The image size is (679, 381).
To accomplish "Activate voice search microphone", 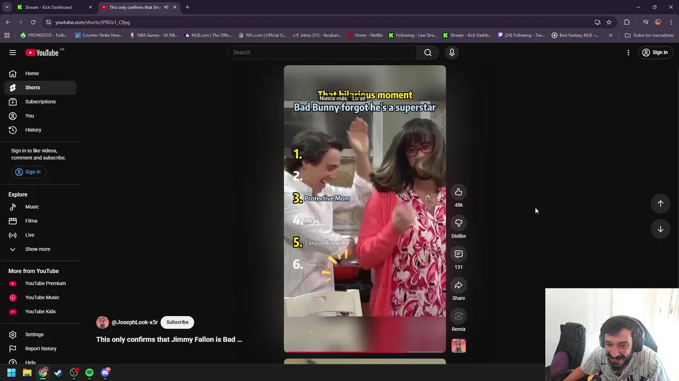I will click(x=452, y=52).
